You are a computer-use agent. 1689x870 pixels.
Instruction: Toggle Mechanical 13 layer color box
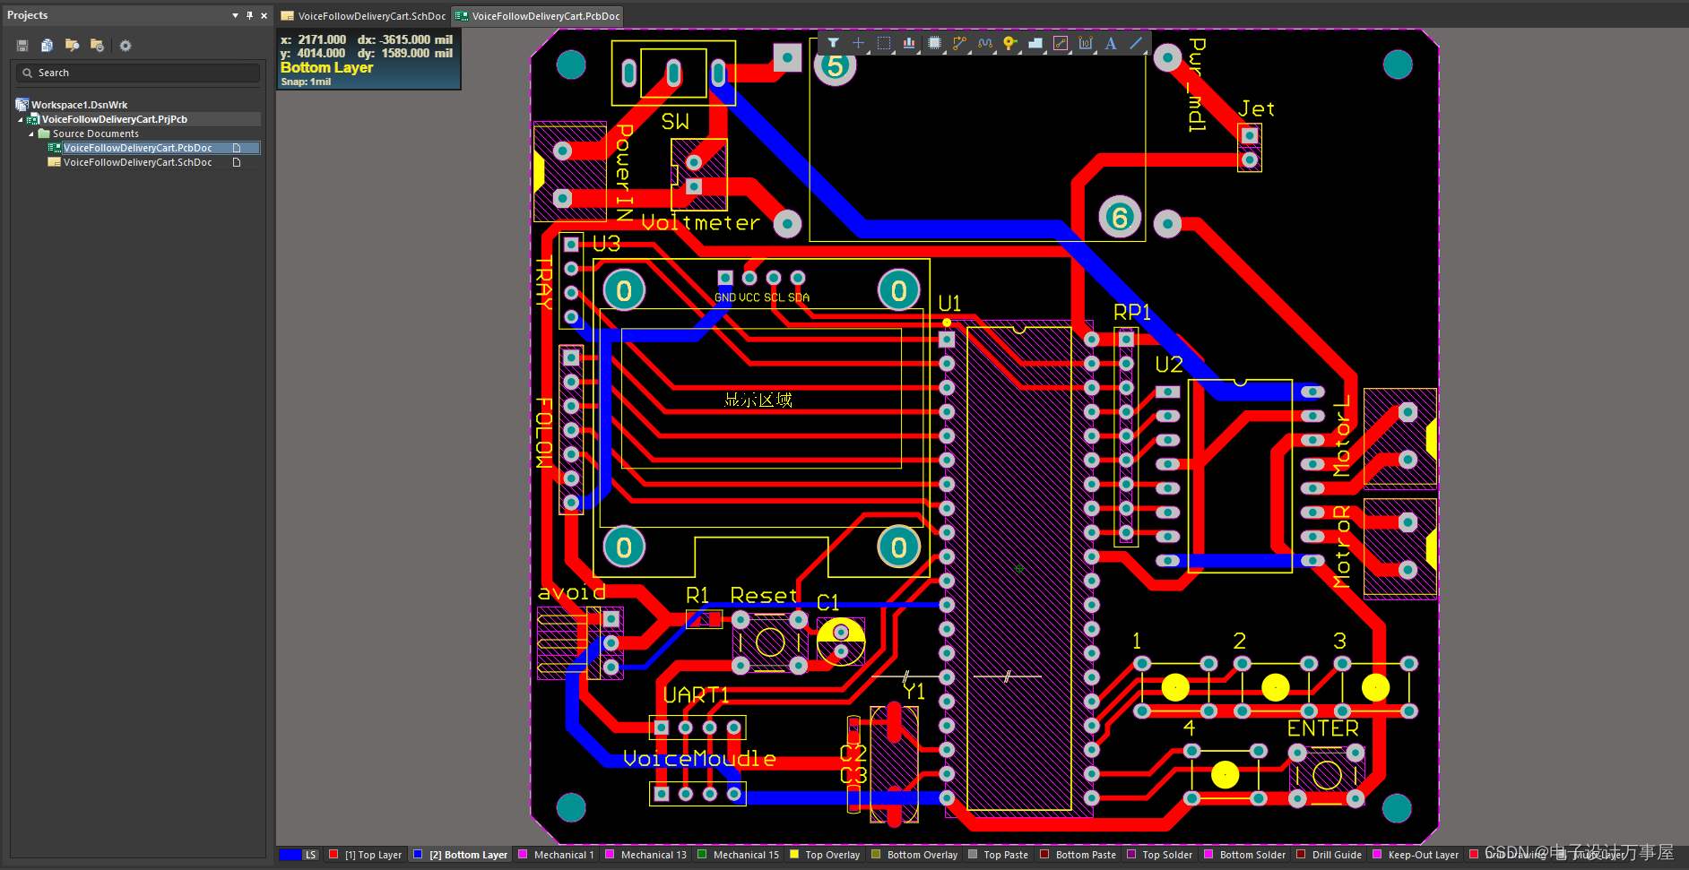(610, 855)
